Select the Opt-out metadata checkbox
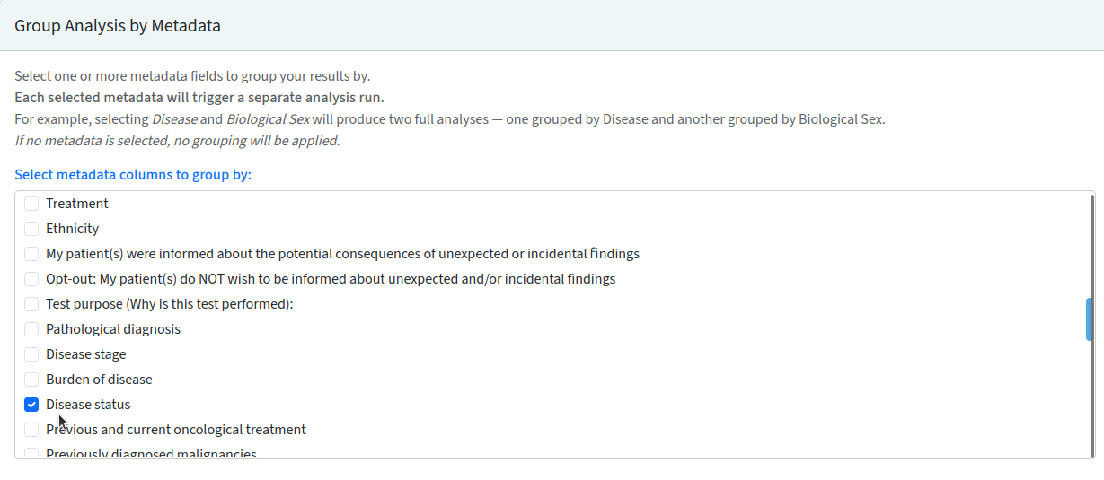 tap(31, 279)
